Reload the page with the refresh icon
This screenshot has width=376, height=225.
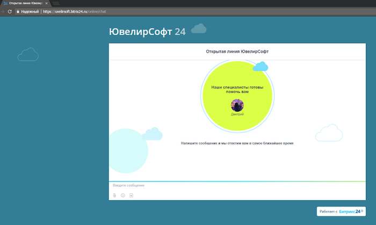point(10,11)
